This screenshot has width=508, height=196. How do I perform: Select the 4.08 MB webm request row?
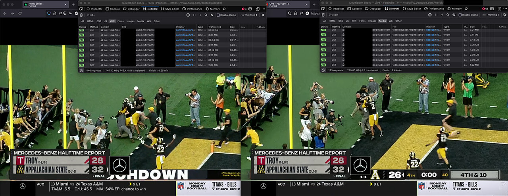(414, 50)
